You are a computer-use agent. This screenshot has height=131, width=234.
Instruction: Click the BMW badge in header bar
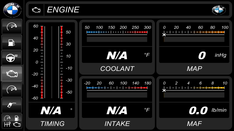click(219, 10)
